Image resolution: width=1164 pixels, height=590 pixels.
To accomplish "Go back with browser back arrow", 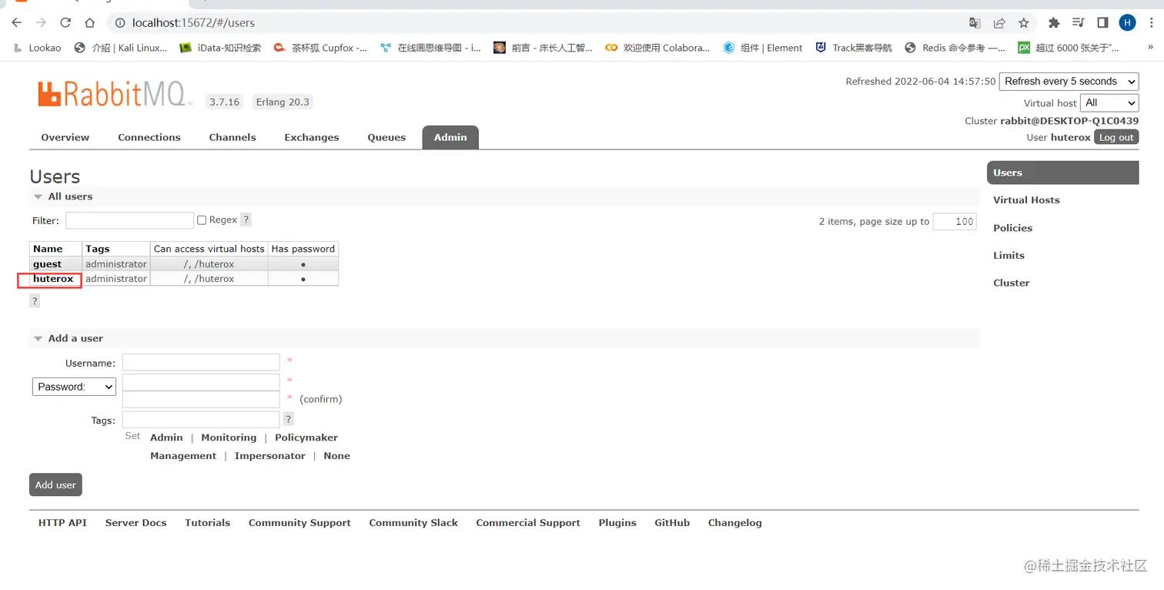I will coord(17,23).
